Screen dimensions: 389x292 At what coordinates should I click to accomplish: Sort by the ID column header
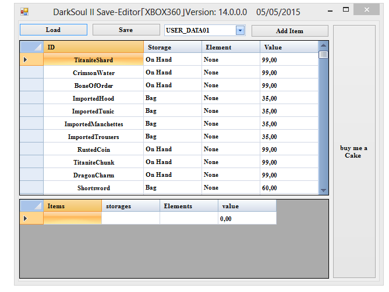pyautogui.click(x=93, y=47)
